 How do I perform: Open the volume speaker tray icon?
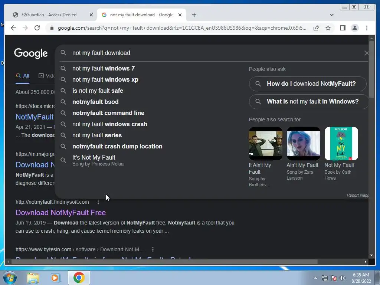coord(342,278)
